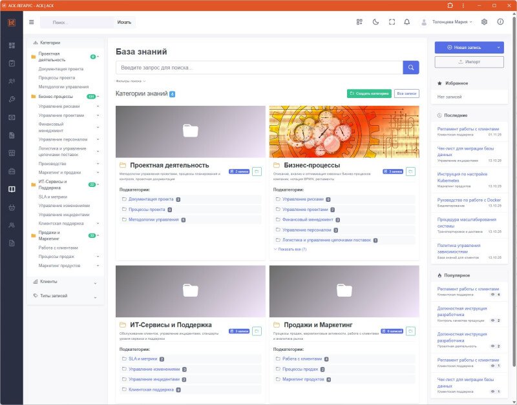
Task: Click the info circle icon in header
Action: [x=500, y=22]
